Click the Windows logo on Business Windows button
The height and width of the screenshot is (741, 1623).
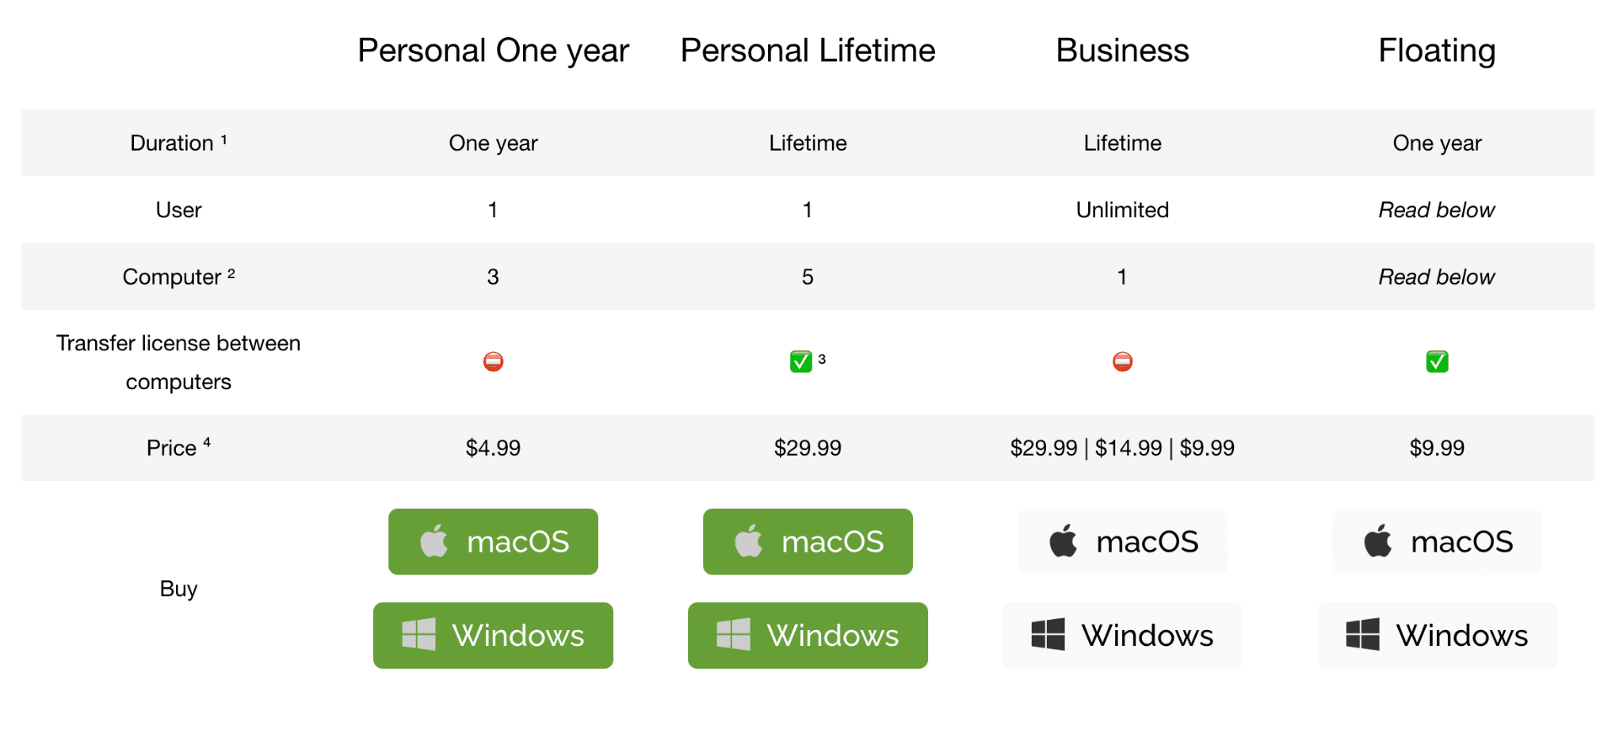pyautogui.click(x=1048, y=635)
